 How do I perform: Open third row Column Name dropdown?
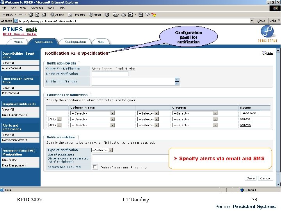(92, 125)
